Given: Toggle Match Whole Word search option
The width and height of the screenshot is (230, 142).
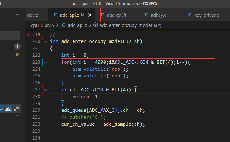Looking at the screenshot, I should 8,108.
